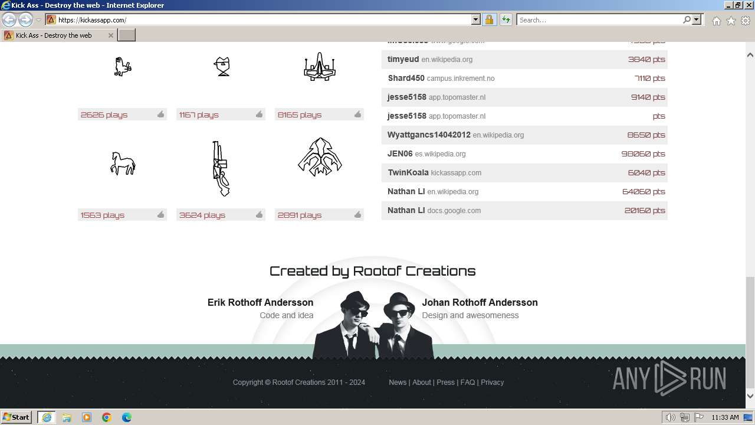This screenshot has width=755, height=425.
Task: Open the Favorites star icon
Action: [x=731, y=21]
